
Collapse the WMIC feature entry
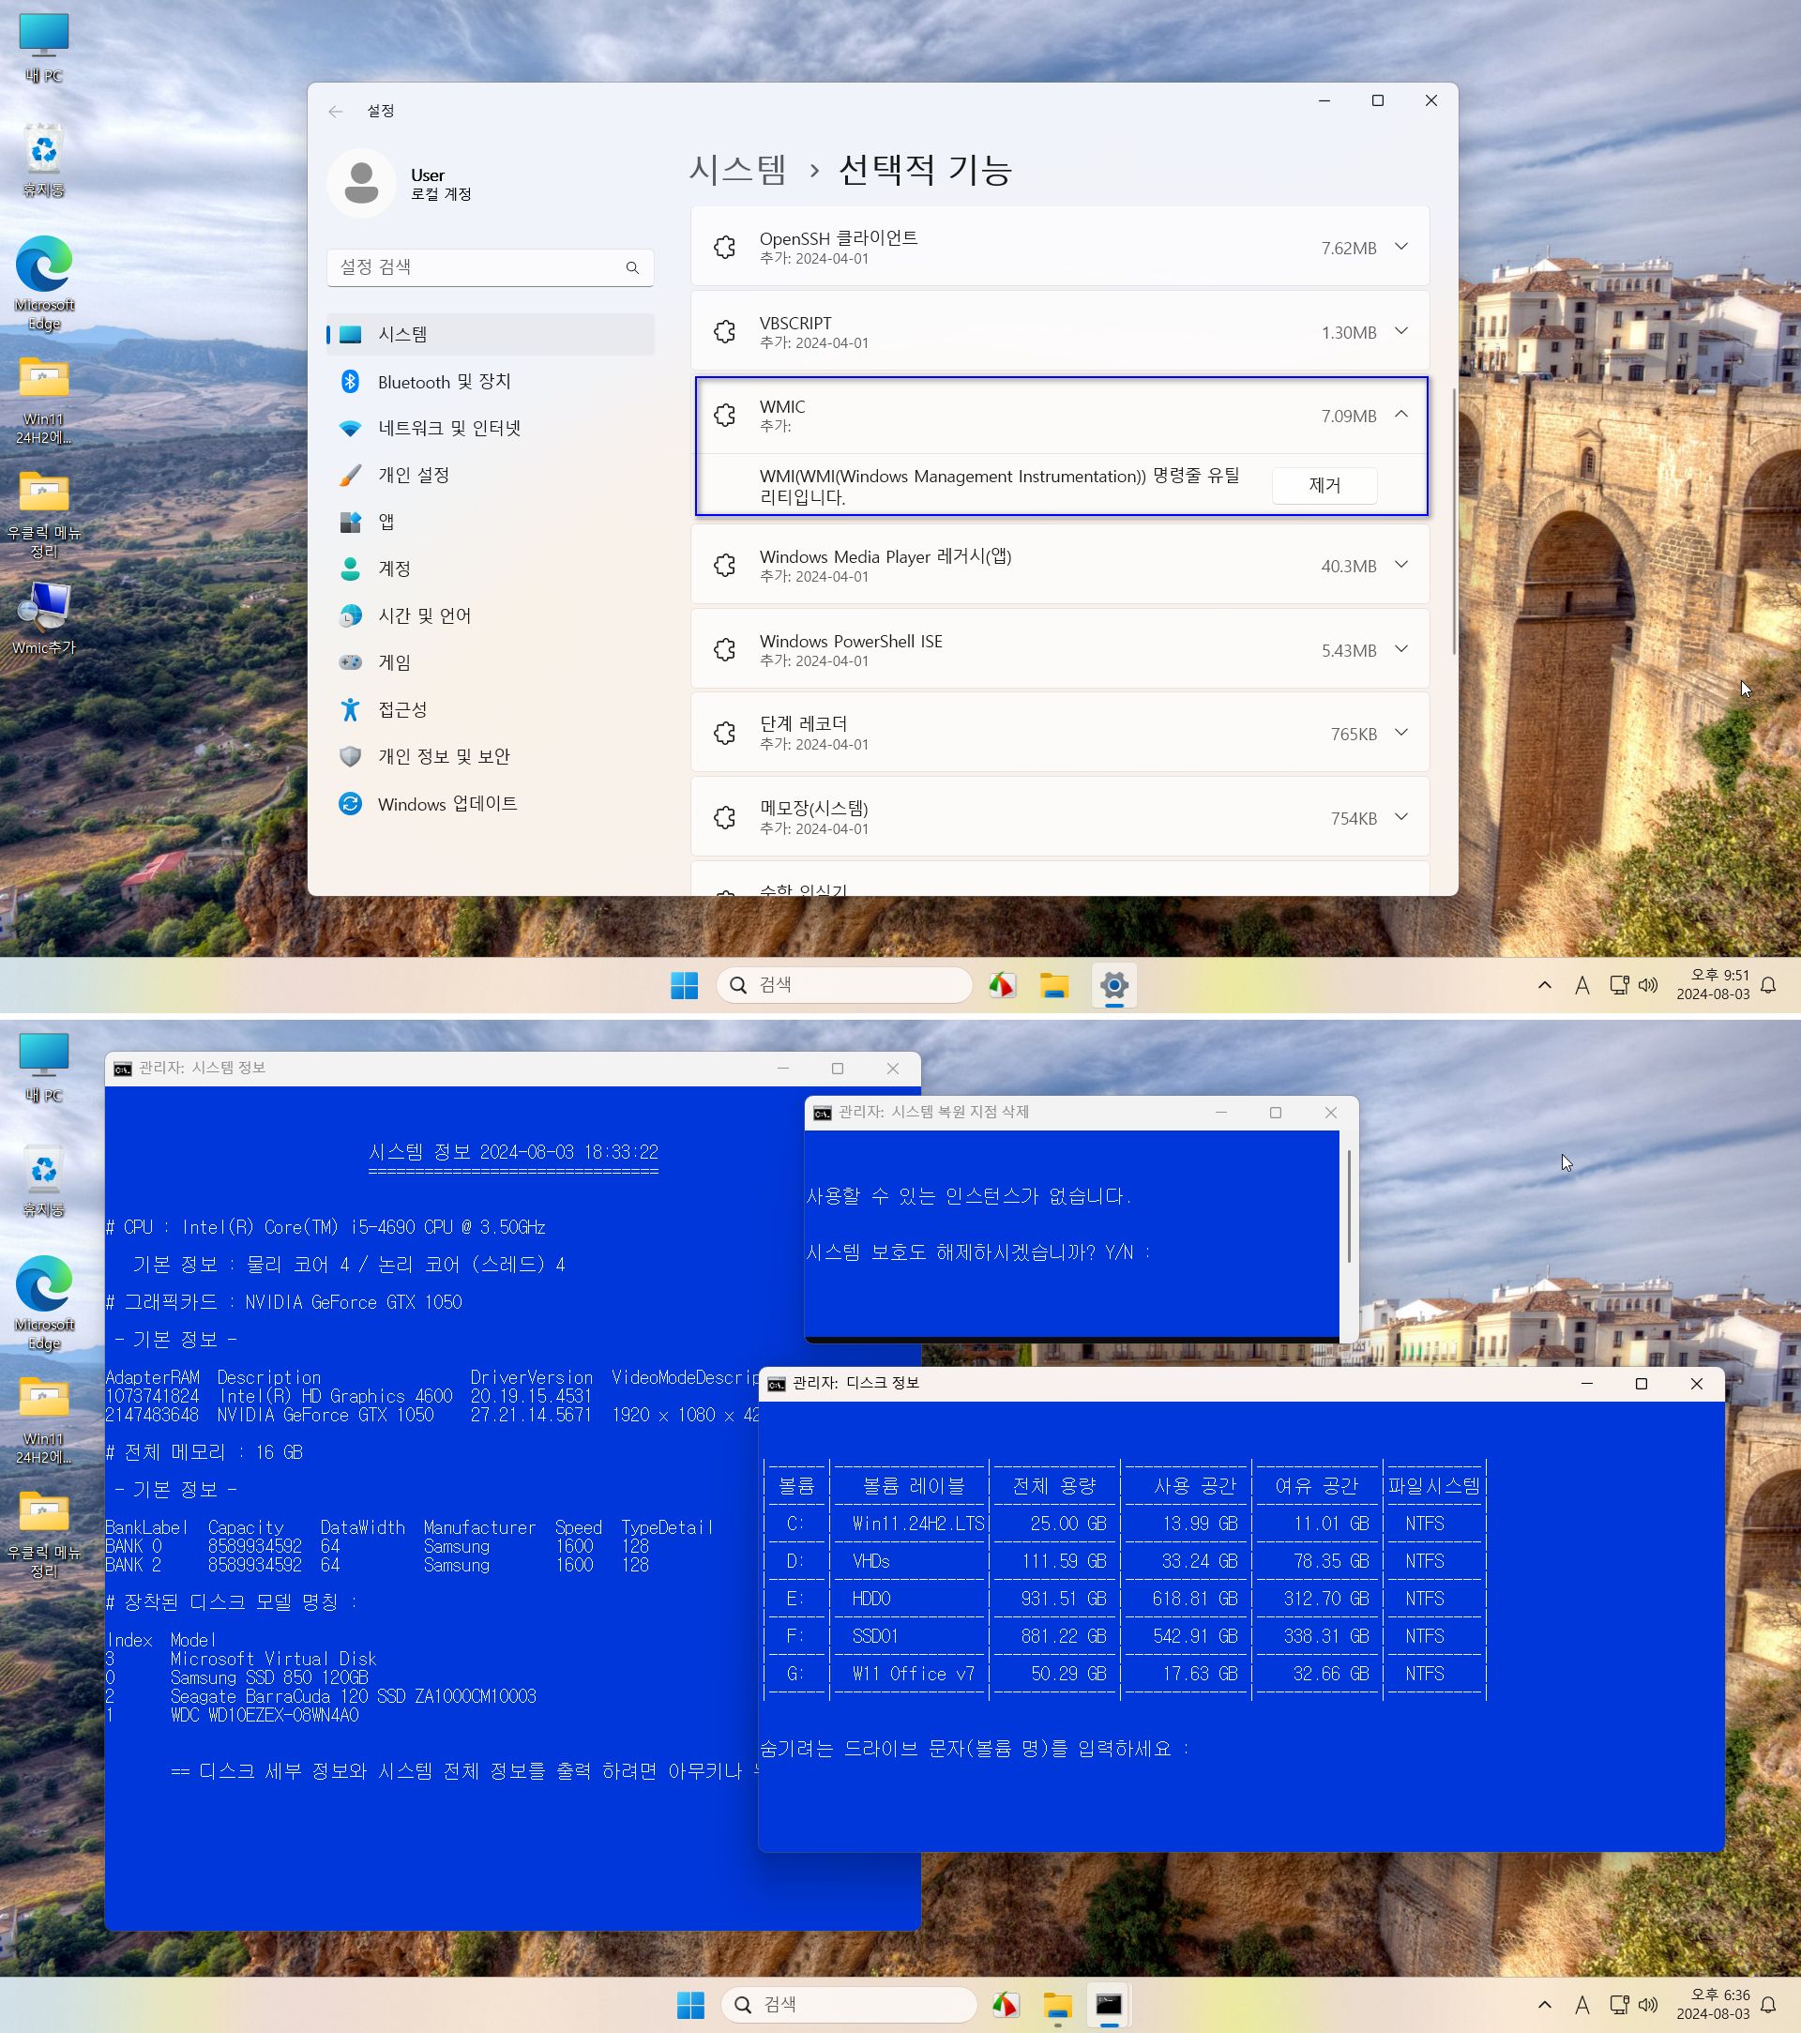1401,415
